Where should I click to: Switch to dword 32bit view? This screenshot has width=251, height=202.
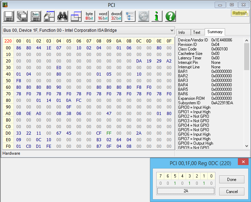116,16
